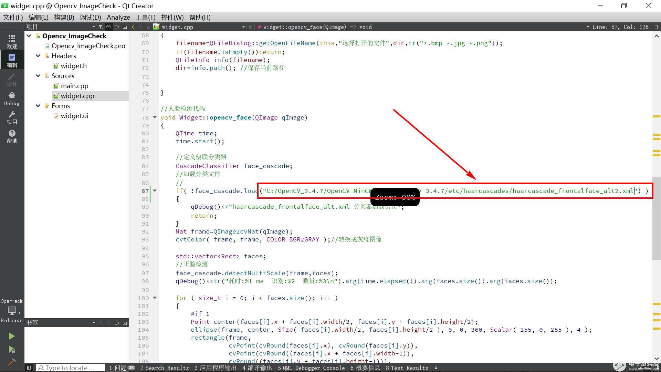Build project with the hammer icon

tap(12, 362)
